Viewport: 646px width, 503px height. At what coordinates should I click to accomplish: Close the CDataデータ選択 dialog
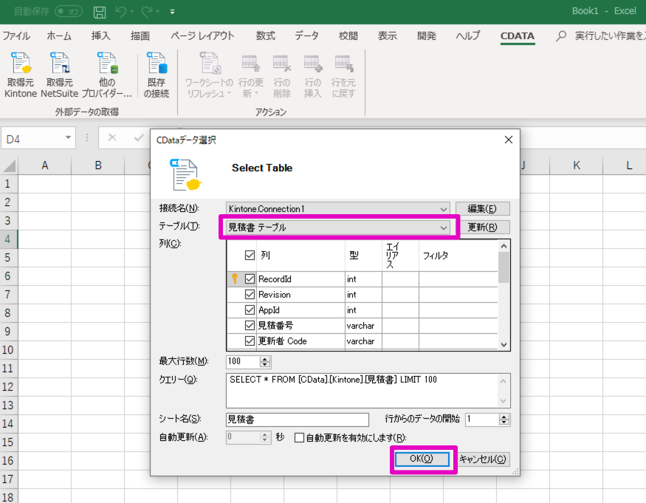[509, 140]
